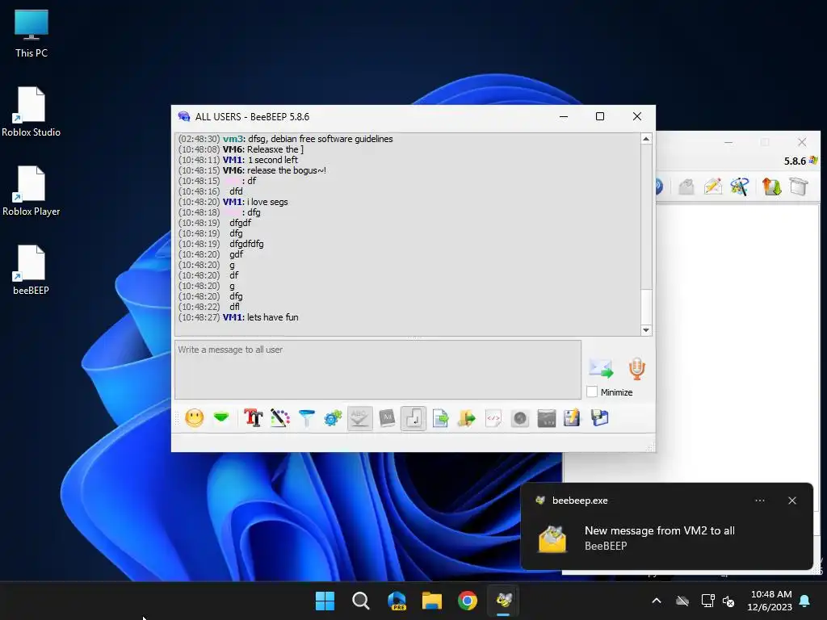Click message 'VM1: i love segs'
The width and height of the screenshot is (827, 620).
pos(255,202)
